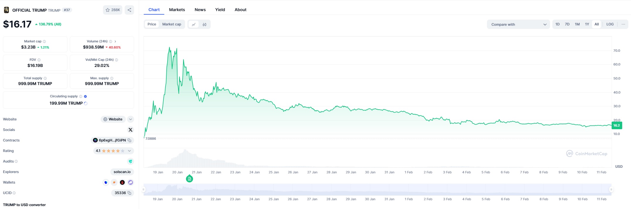The width and height of the screenshot is (631, 209).
Task: Set chart range to 1D
Action: point(557,24)
